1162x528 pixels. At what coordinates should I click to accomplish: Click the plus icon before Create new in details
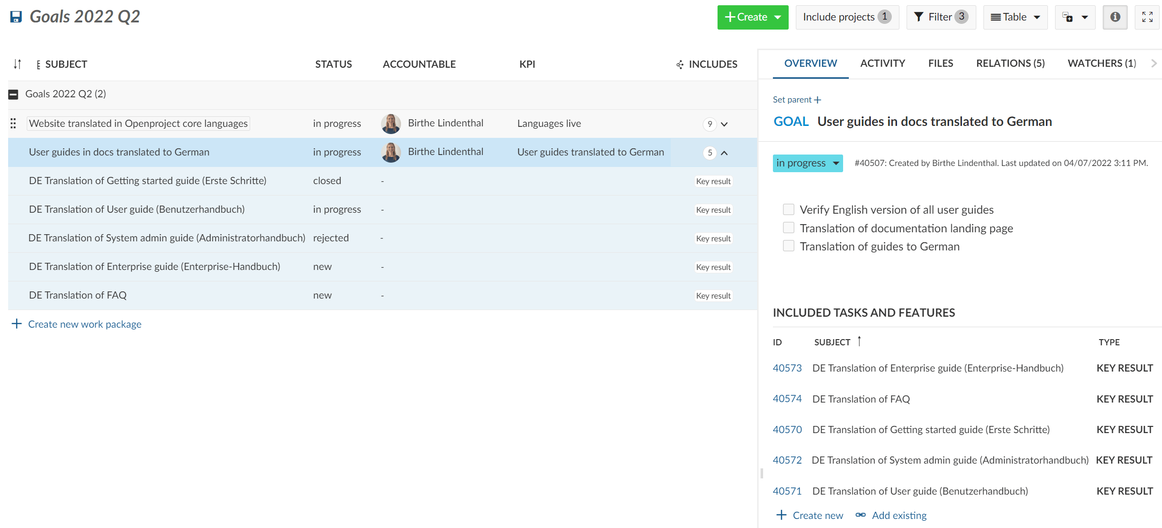pos(781,515)
